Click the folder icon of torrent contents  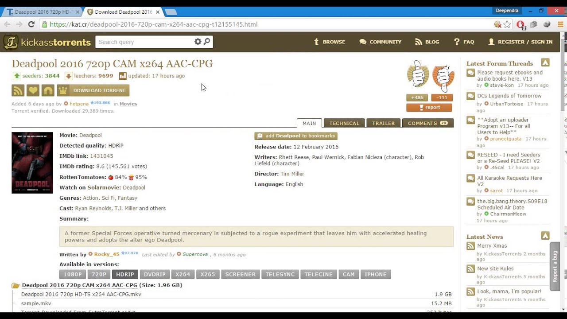pos(16,285)
